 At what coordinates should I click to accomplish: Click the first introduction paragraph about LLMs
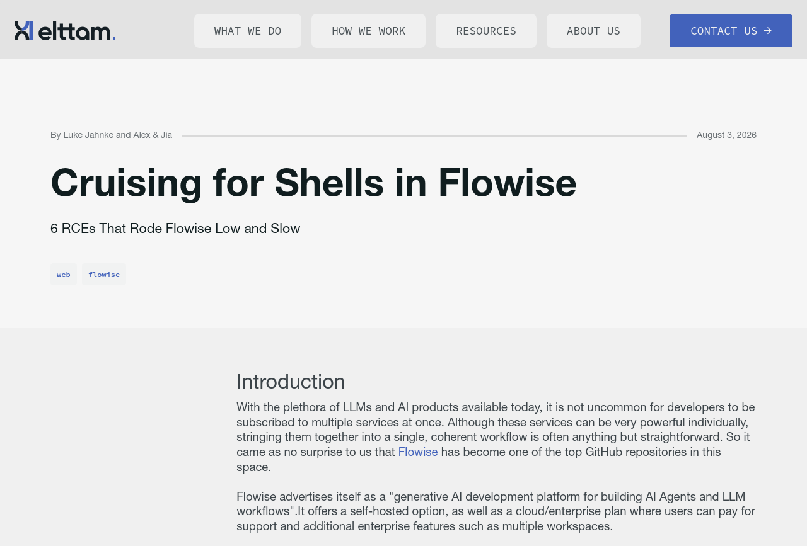pyautogui.click(x=496, y=437)
